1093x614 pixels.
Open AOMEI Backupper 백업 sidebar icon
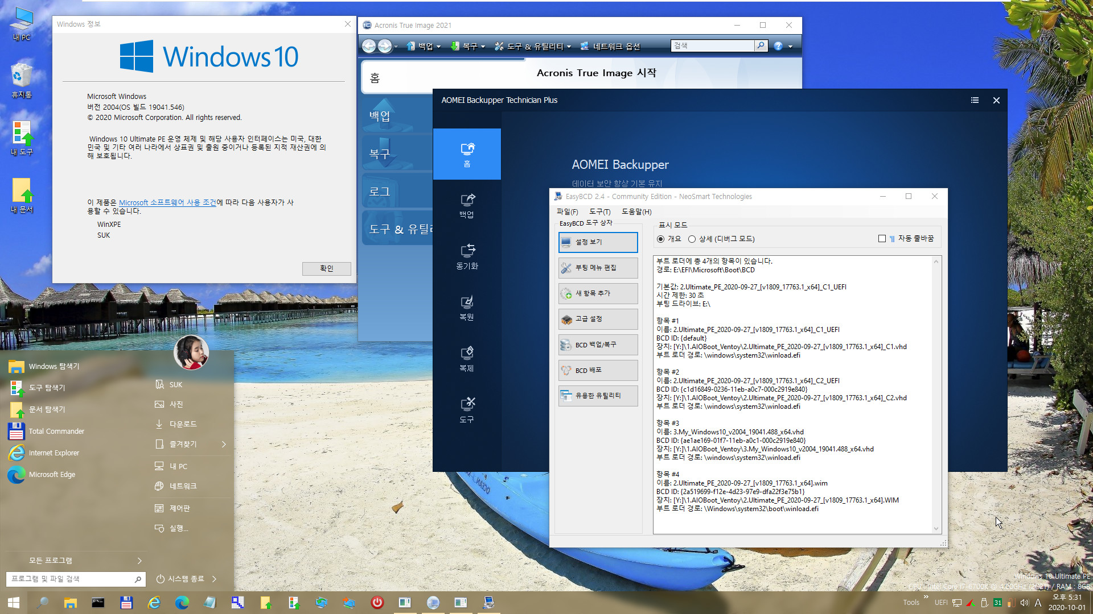(467, 206)
